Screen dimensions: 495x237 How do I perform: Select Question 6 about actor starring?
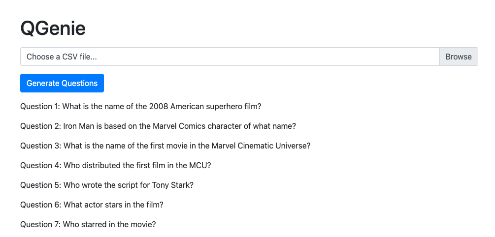coord(92,205)
